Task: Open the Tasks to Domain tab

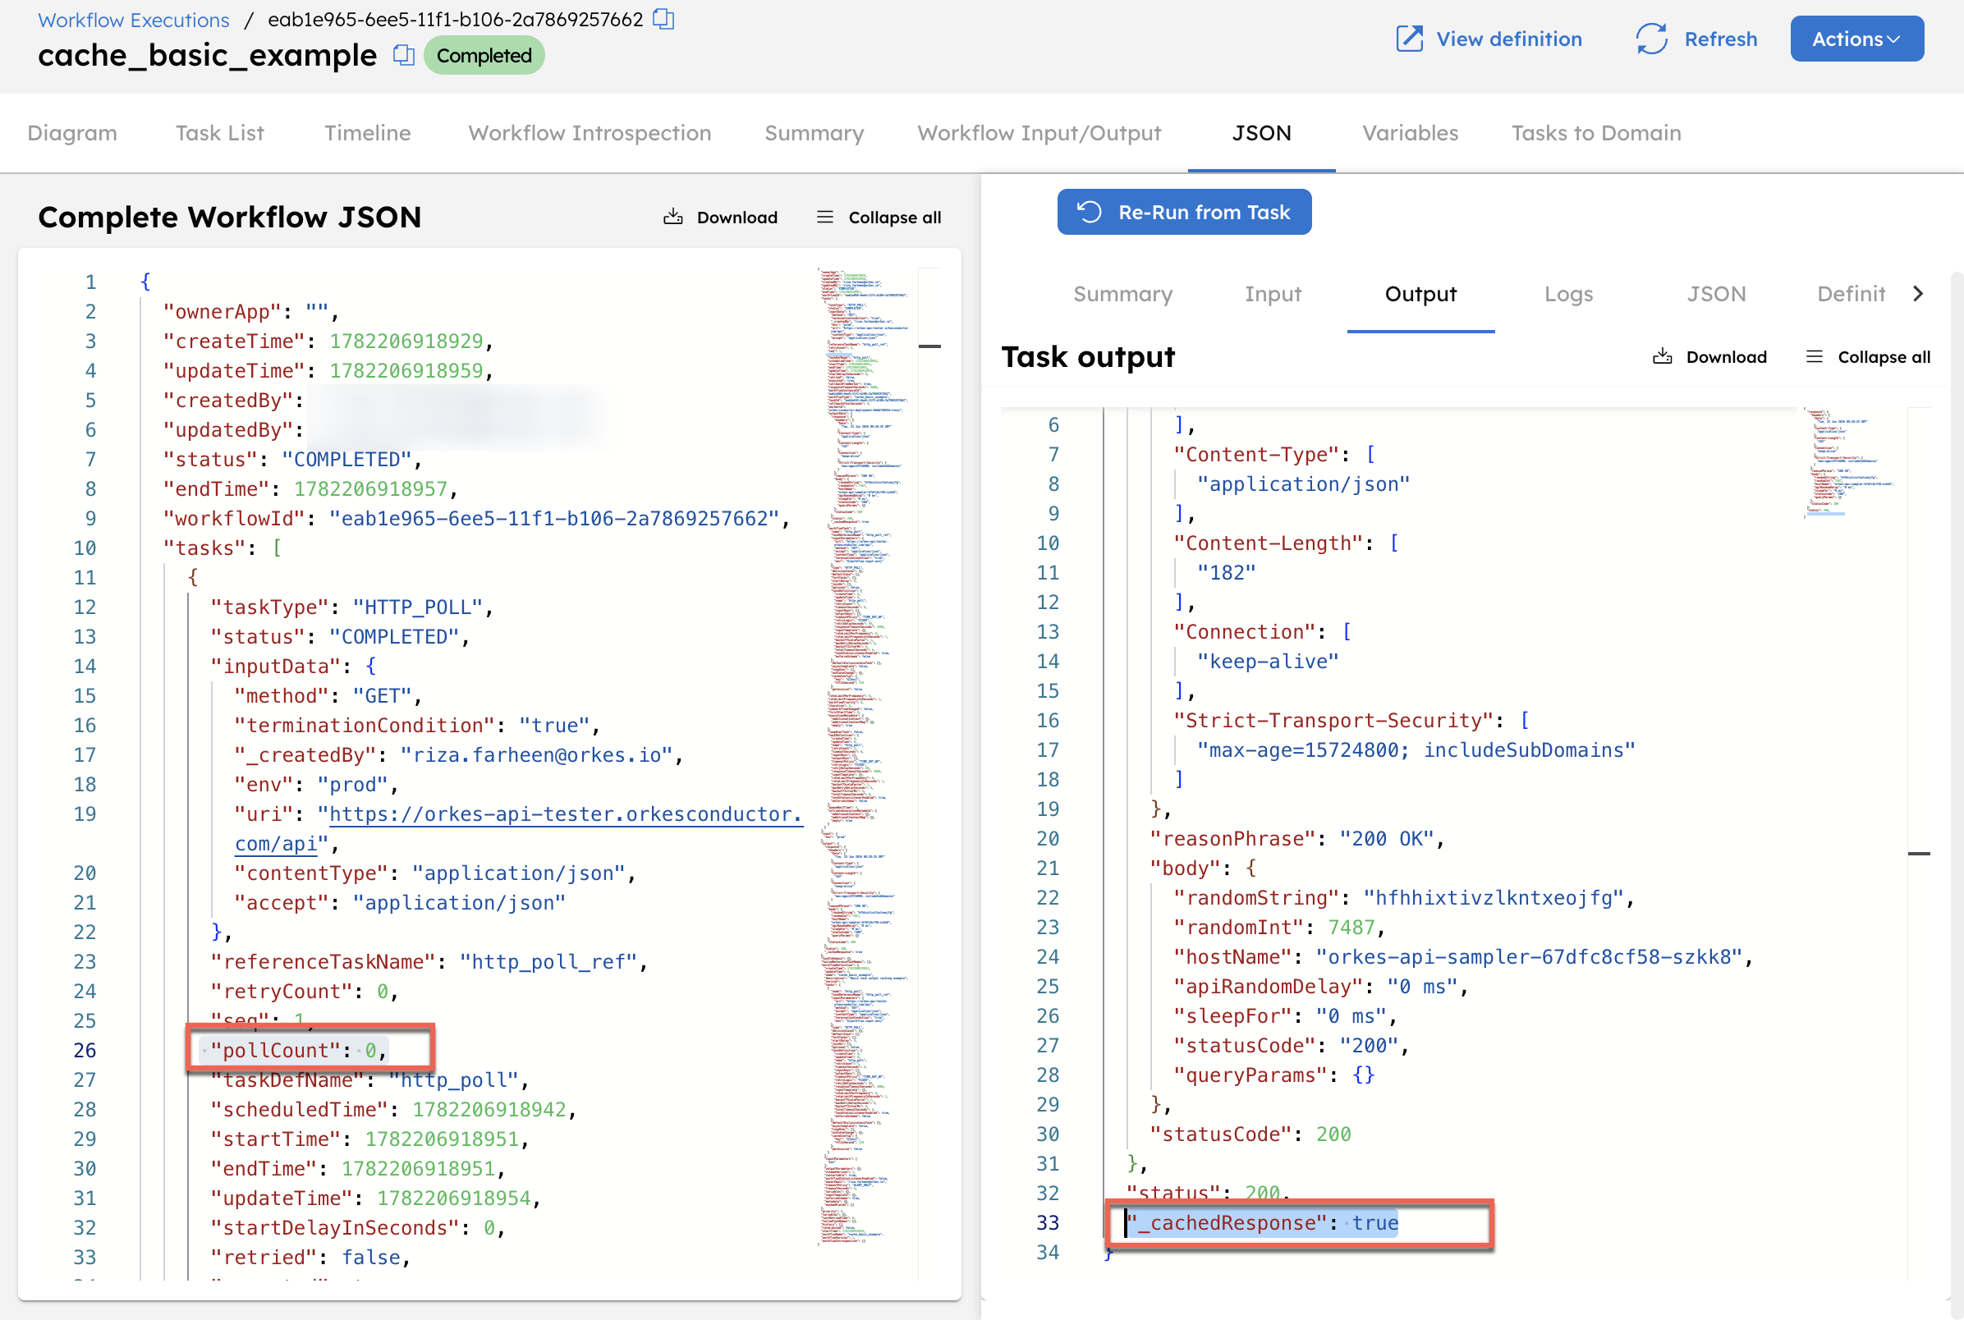Action: tap(1596, 133)
